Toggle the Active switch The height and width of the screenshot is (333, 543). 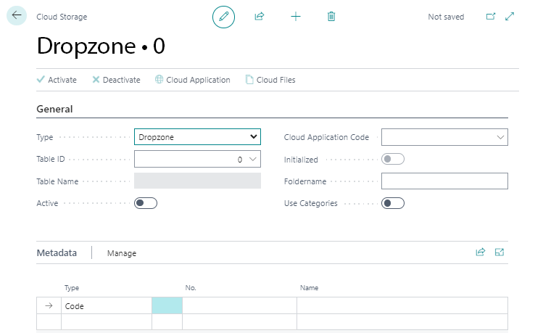point(146,203)
